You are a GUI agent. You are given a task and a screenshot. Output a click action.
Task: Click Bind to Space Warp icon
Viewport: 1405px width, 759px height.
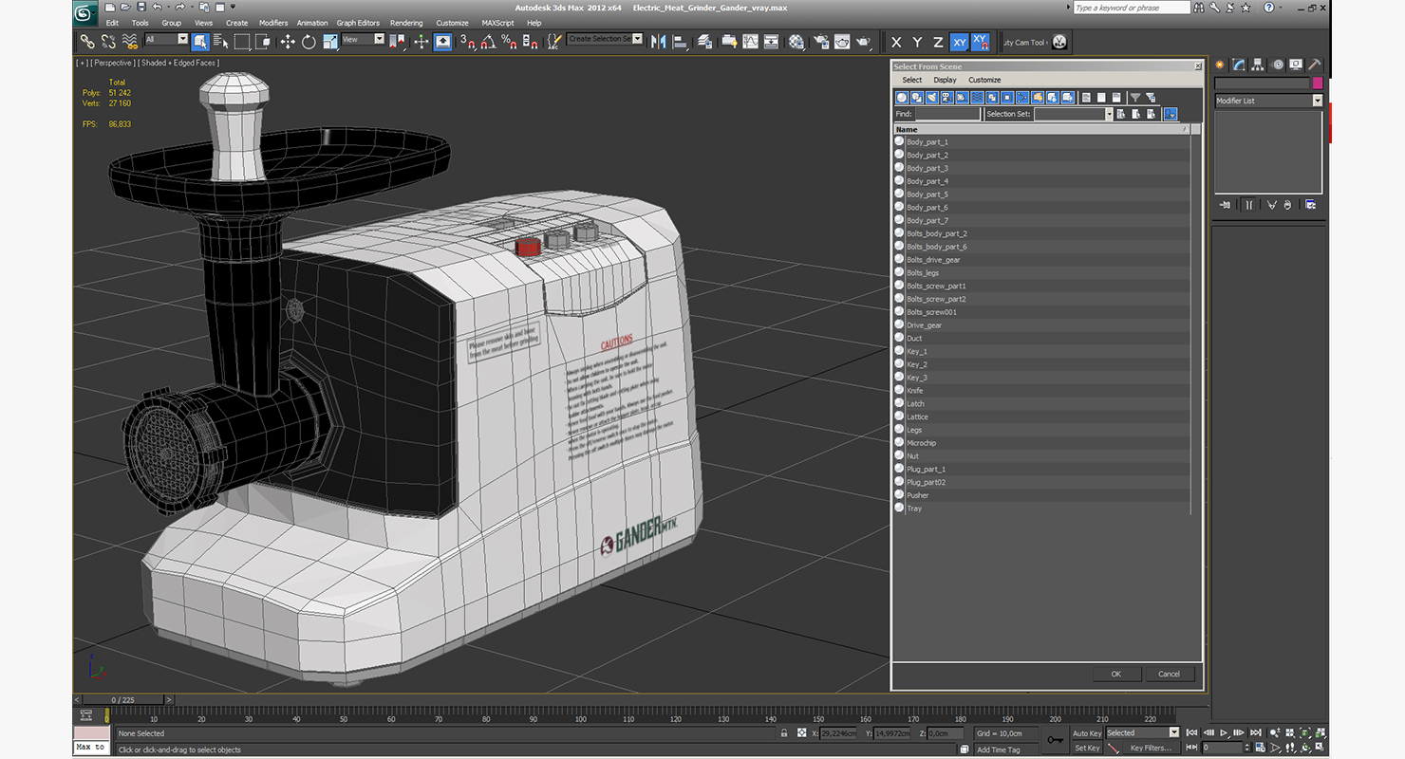coord(130,42)
